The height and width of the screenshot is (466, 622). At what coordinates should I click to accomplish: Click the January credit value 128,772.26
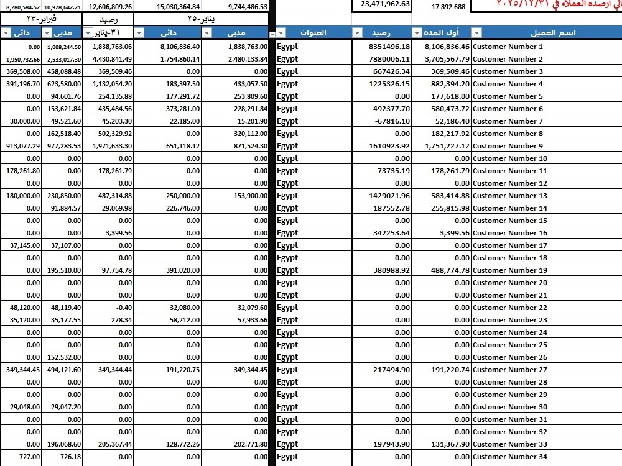point(168,444)
